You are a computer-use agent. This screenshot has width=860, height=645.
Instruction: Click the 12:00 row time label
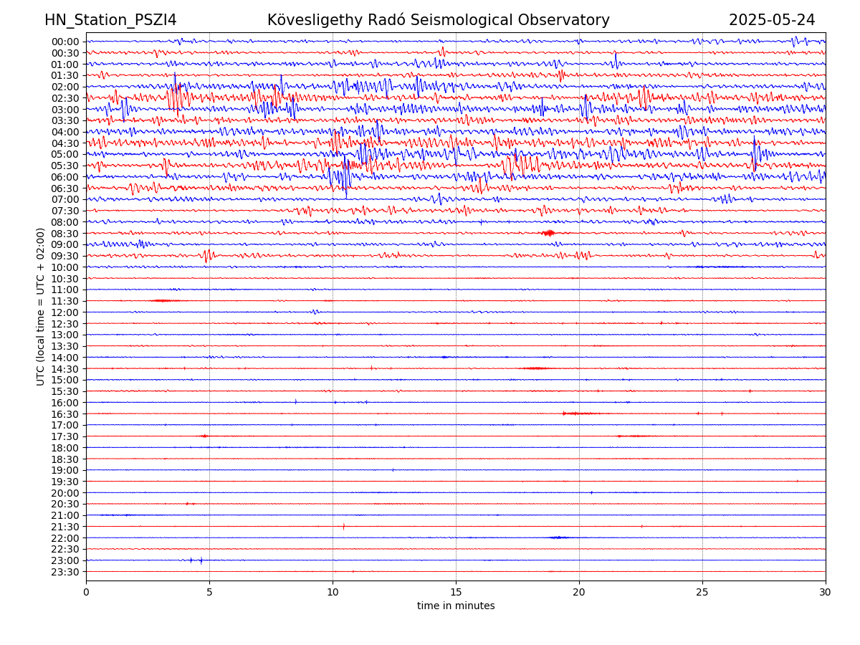coord(64,312)
